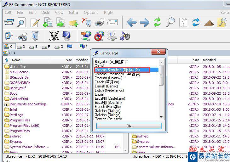Click the folder search magnifier icon

[x=221, y=22]
